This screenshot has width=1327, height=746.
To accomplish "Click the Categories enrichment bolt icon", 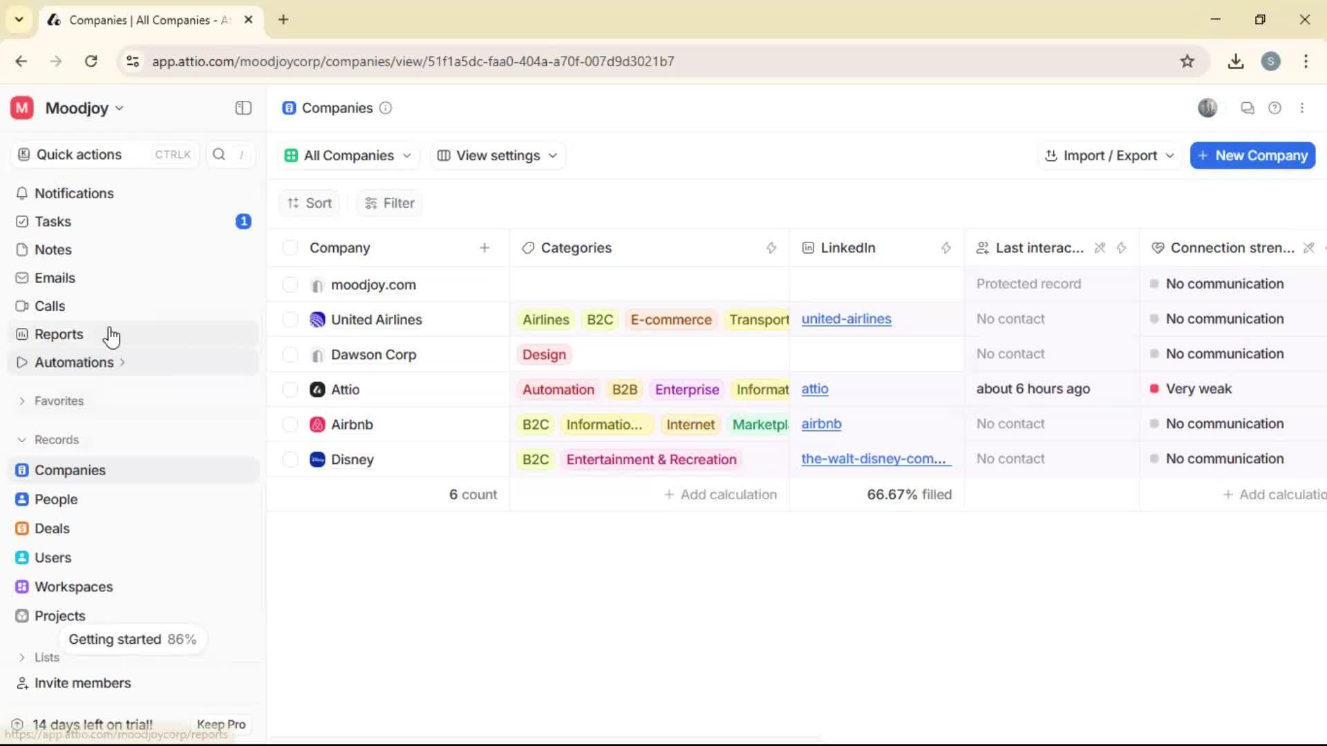I will (x=771, y=248).
